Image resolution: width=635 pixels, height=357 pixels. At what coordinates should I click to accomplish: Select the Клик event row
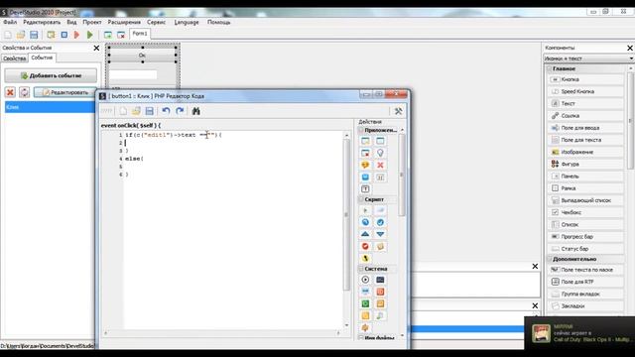[50, 107]
